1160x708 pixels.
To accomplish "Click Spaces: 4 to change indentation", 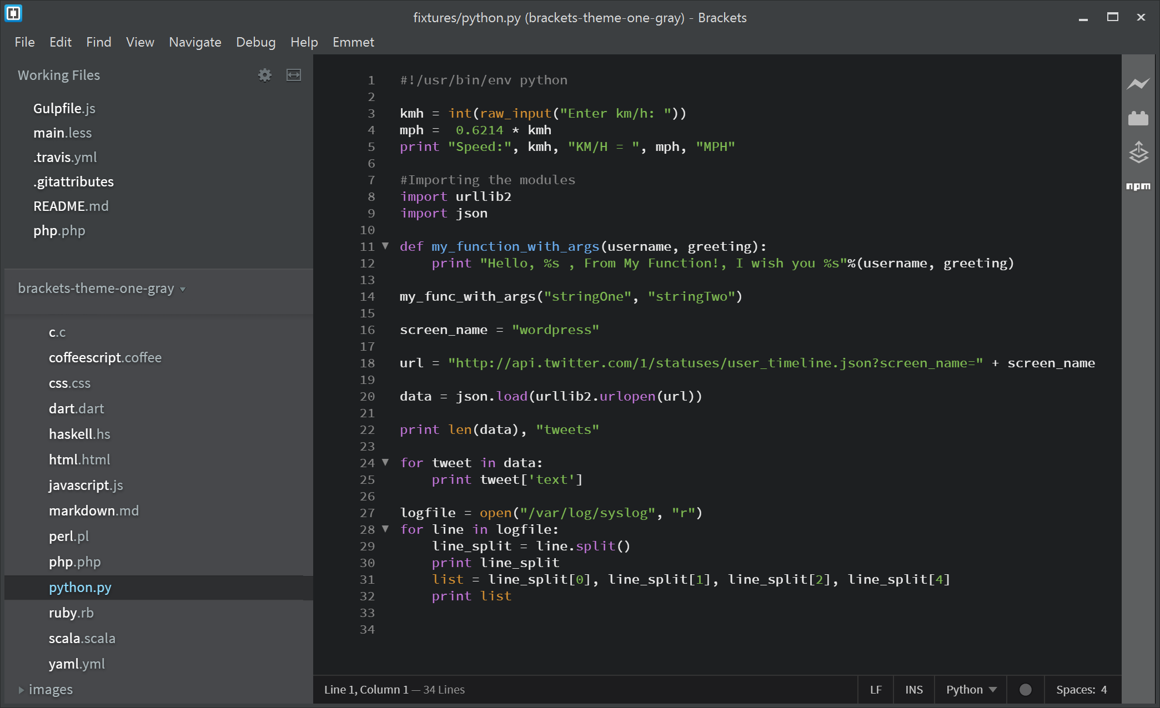I will (1081, 689).
